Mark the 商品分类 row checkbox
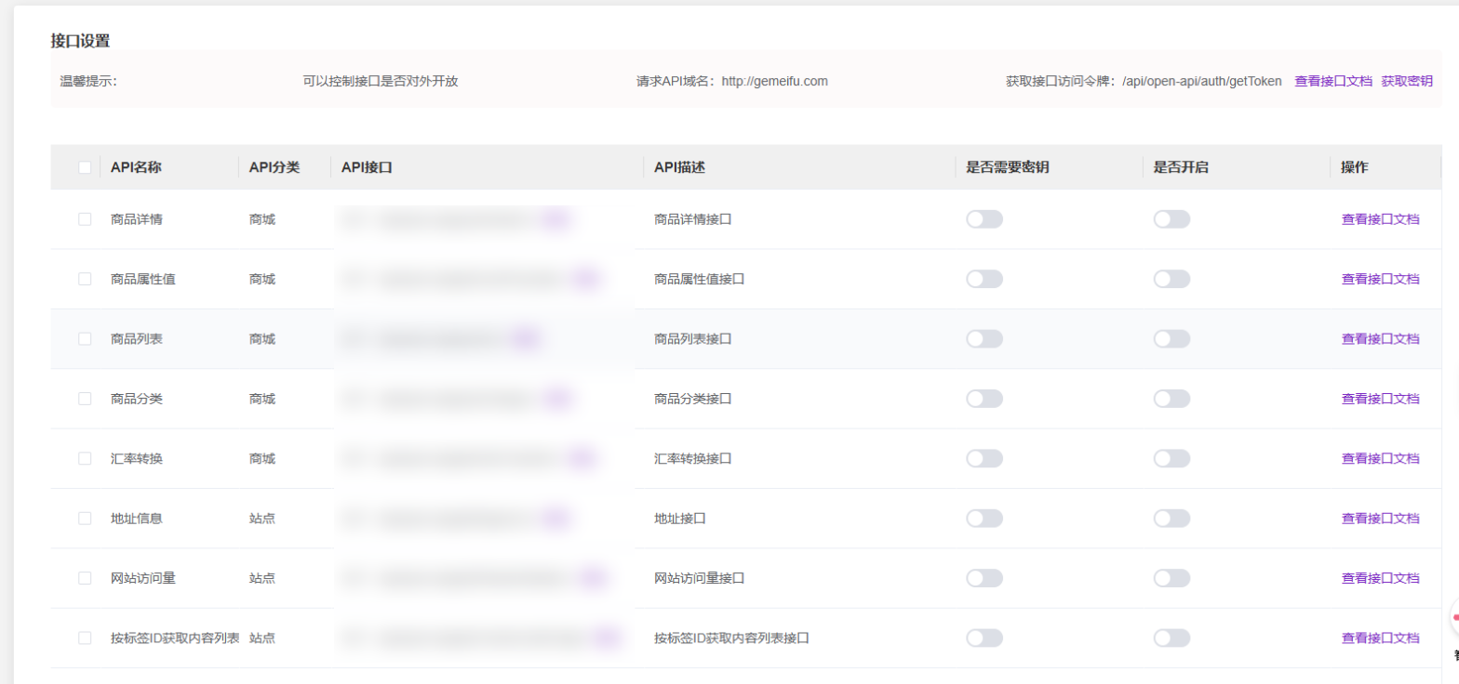This screenshot has height=684, width=1459. pos(85,399)
